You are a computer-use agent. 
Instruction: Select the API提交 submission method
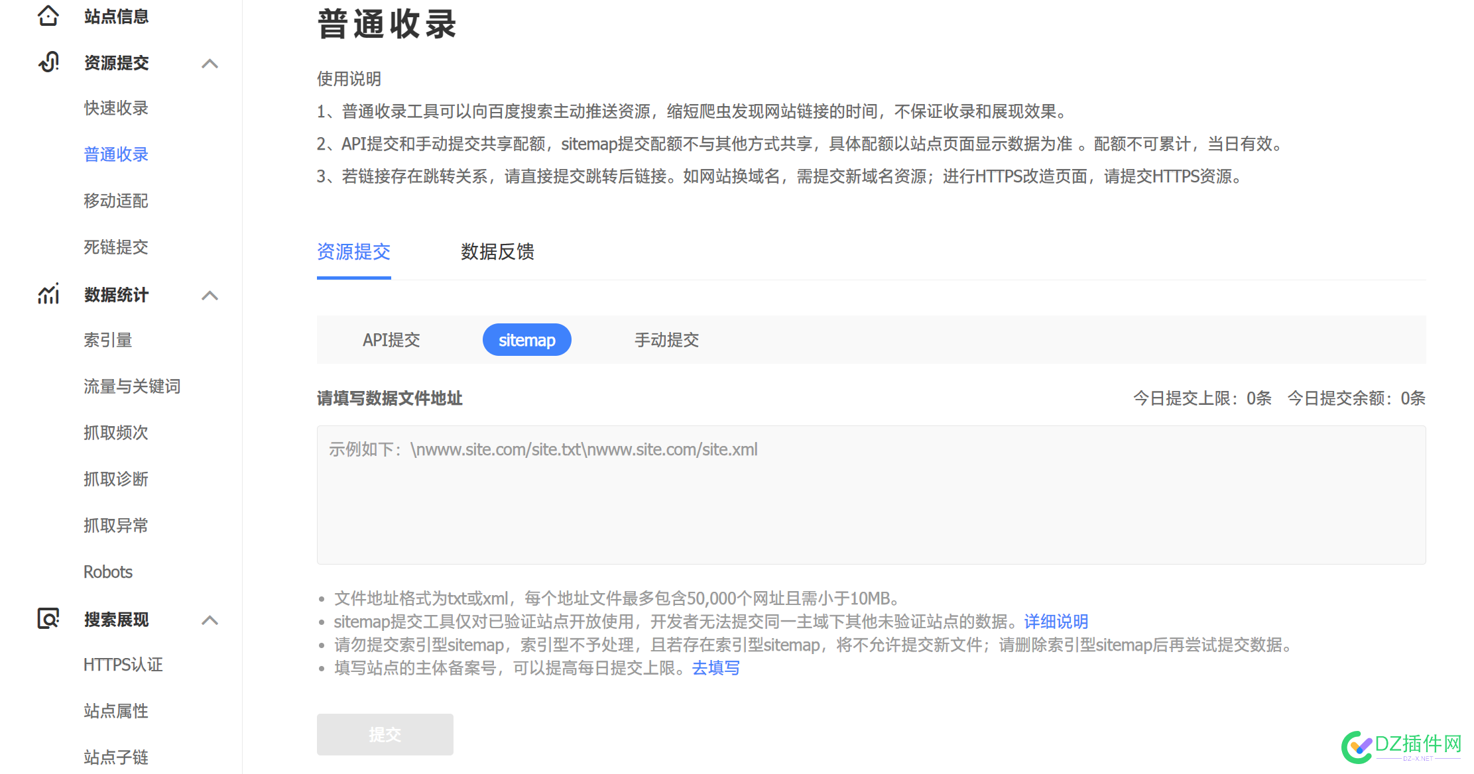391,340
